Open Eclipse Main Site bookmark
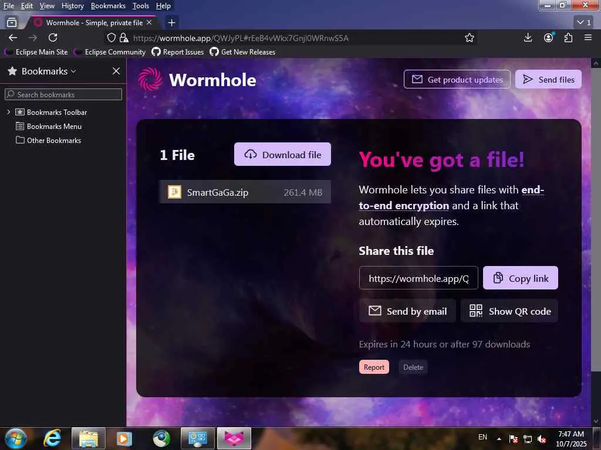 click(x=37, y=52)
